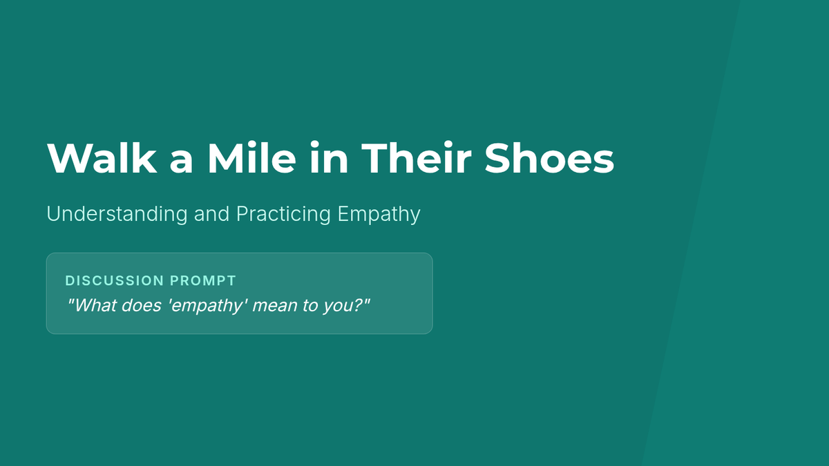This screenshot has width=829, height=466.
Task: Click the word 'Shoes' in the title
Action: point(549,158)
